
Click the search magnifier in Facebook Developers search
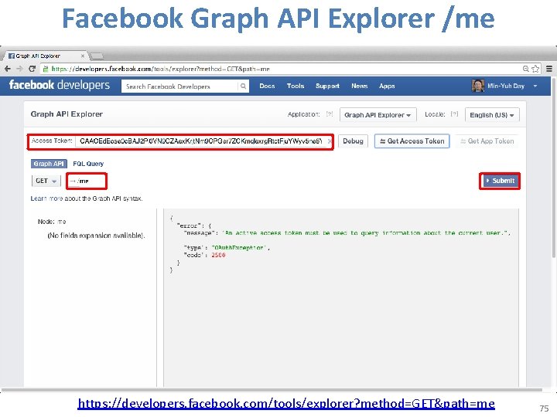pyautogui.click(x=243, y=86)
